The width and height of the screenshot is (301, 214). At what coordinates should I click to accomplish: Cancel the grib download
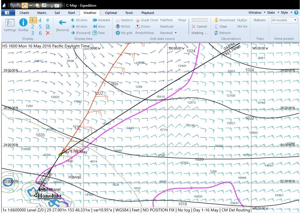(199, 26)
